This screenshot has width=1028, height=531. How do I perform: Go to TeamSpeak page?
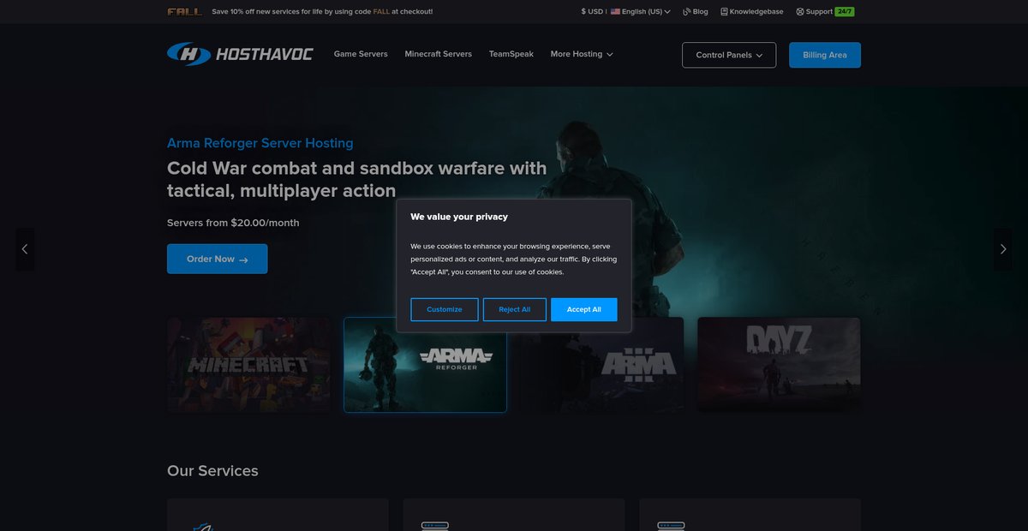pyautogui.click(x=511, y=54)
